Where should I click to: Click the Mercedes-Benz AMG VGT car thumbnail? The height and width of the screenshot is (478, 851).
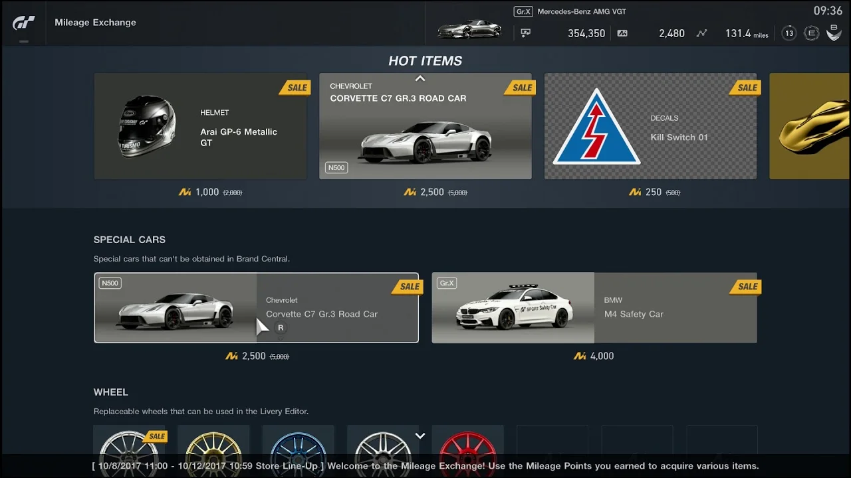pyautogui.click(x=469, y=29)
